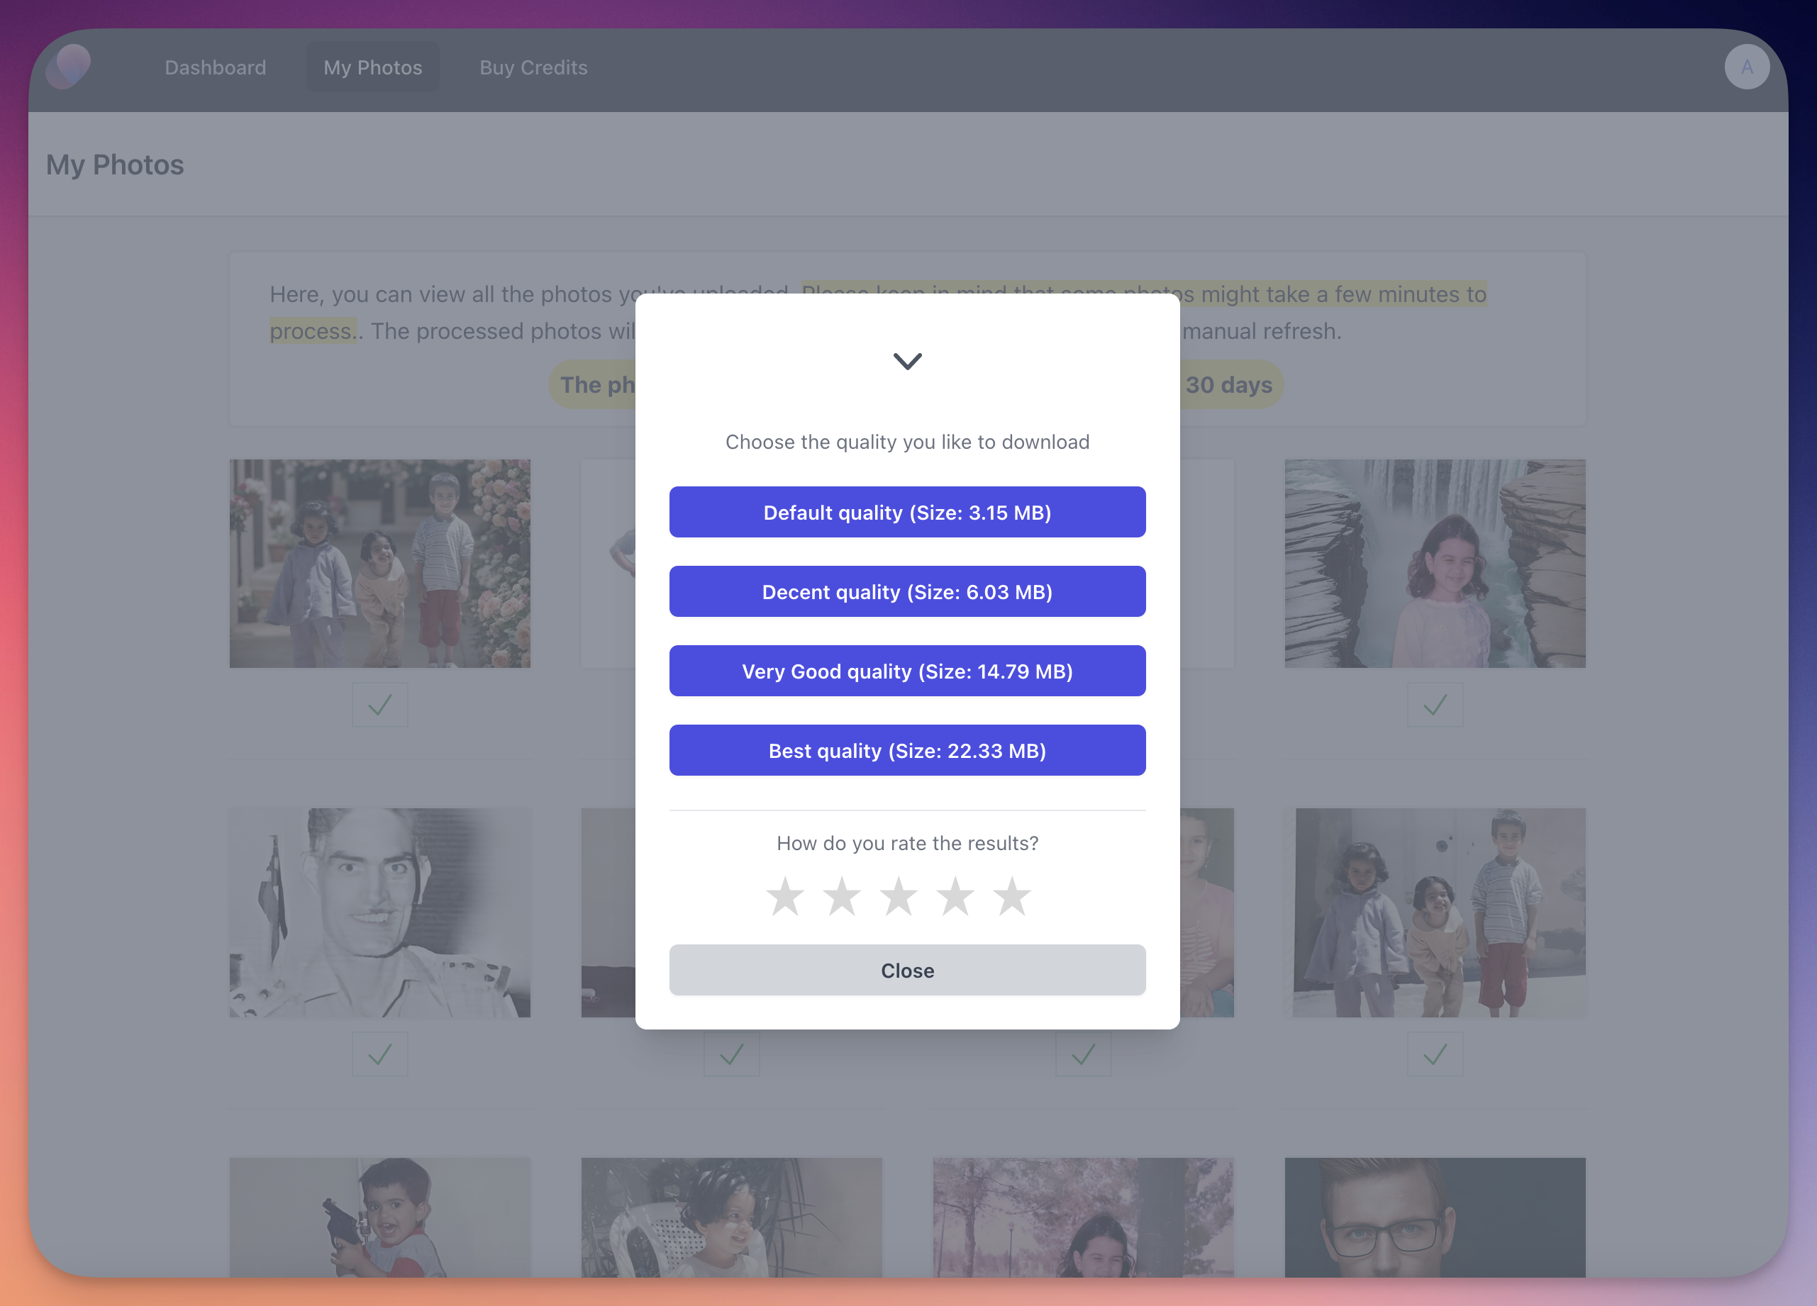Open the faded three children photo thumbnail
Image resolution: width=1817 pixels, height=1306 pixels.
[x=1435, y=912]
